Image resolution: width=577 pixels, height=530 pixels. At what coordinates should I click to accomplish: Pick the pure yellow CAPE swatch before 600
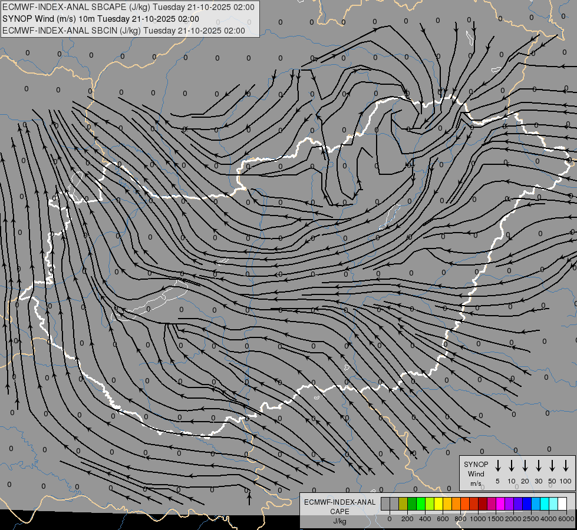[x=438, y=503]
